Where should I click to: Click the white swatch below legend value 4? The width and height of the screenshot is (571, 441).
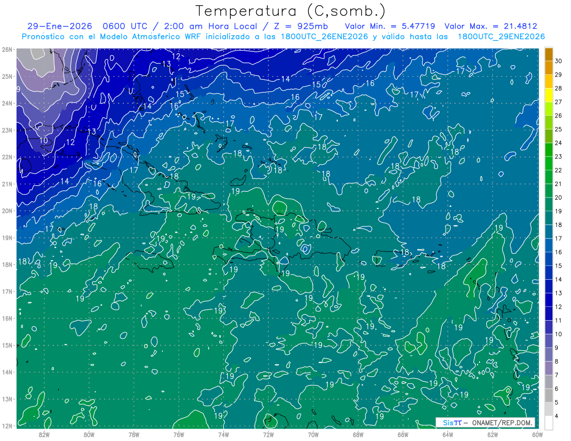549,422
